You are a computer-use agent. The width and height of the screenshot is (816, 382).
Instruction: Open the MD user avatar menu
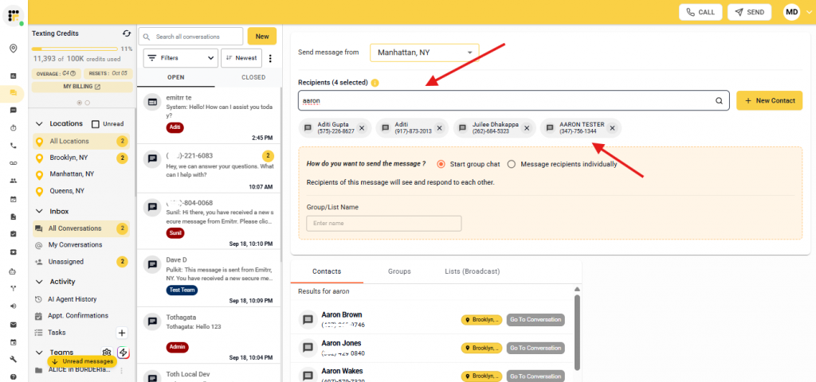point(791,12)
